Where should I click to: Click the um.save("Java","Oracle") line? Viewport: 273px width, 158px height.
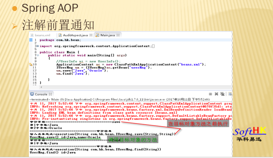82,70
